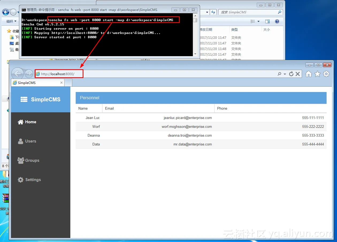Image resolution: width=337 pixels, height=242 pixels.
Task: Click phone number 555-222-2222
Action: pyautogui.click(x=313, y=126)
